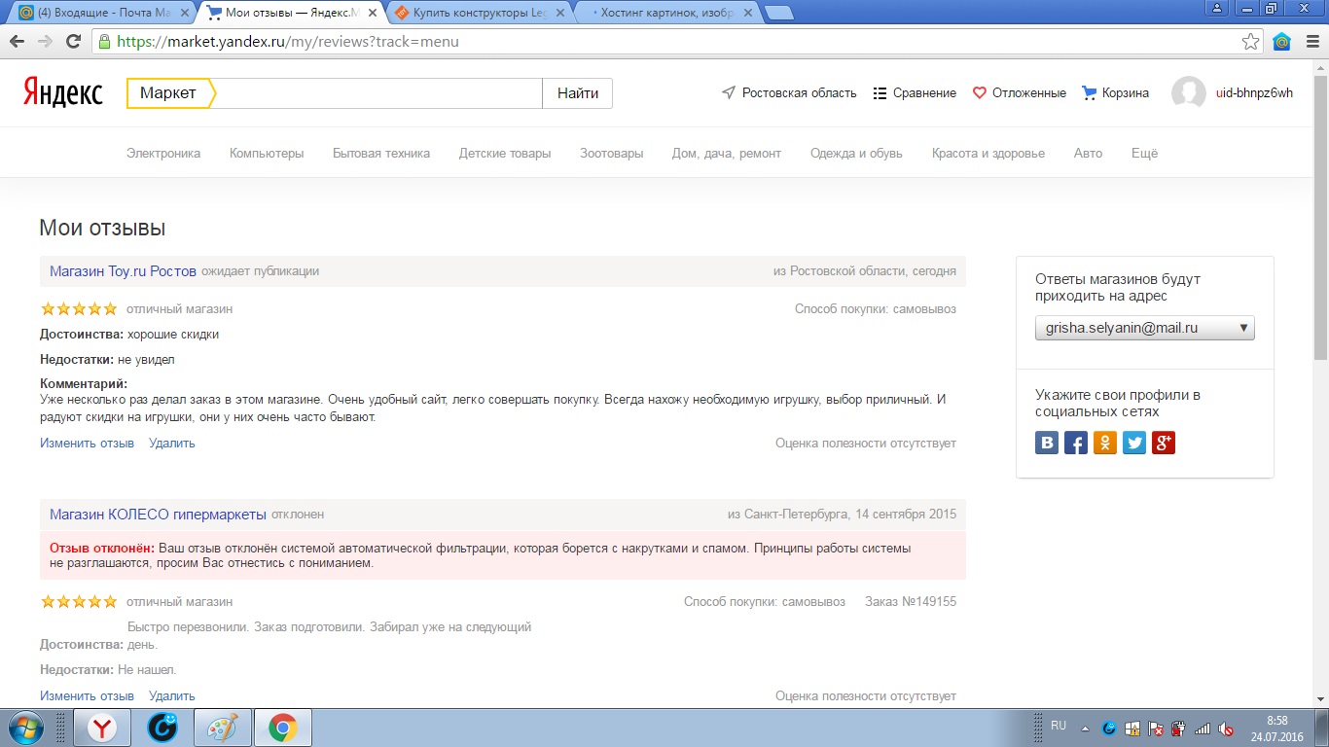1329x747 pixels.
Task: Link your Odnoklassniki profile
Action: click(x=1105, y=444)
